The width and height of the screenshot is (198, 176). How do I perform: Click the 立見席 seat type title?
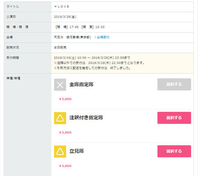pyautogui.click(x=76, y=151)
